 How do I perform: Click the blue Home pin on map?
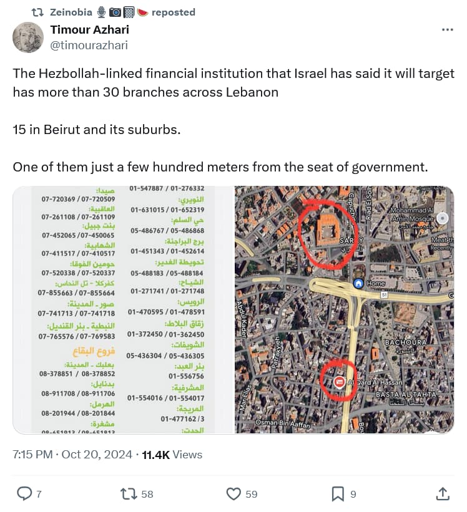pos(358,283)
